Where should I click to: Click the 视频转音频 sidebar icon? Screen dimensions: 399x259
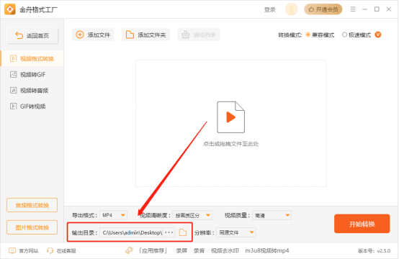pyautogui.click(x=13, y=90)
